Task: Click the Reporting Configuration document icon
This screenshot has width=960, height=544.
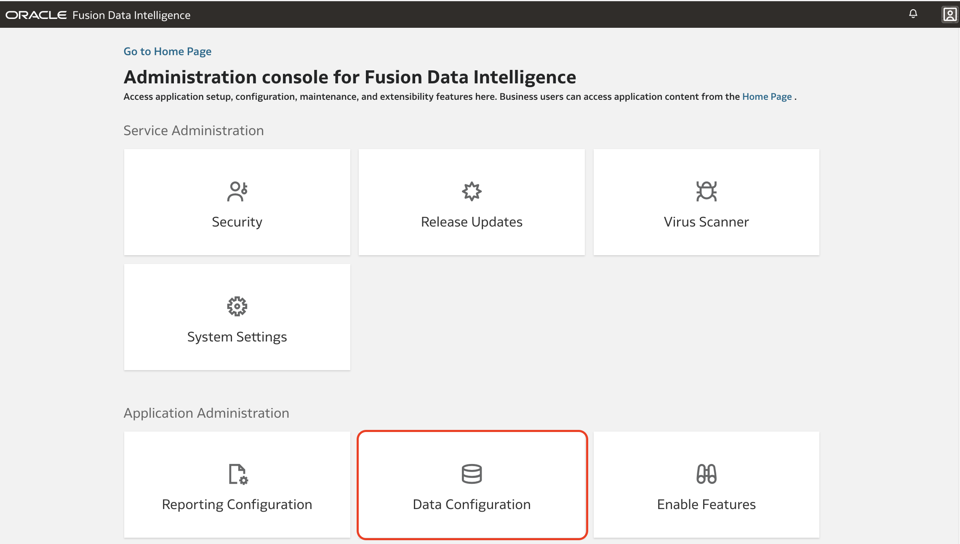Action: pos(238,474)
